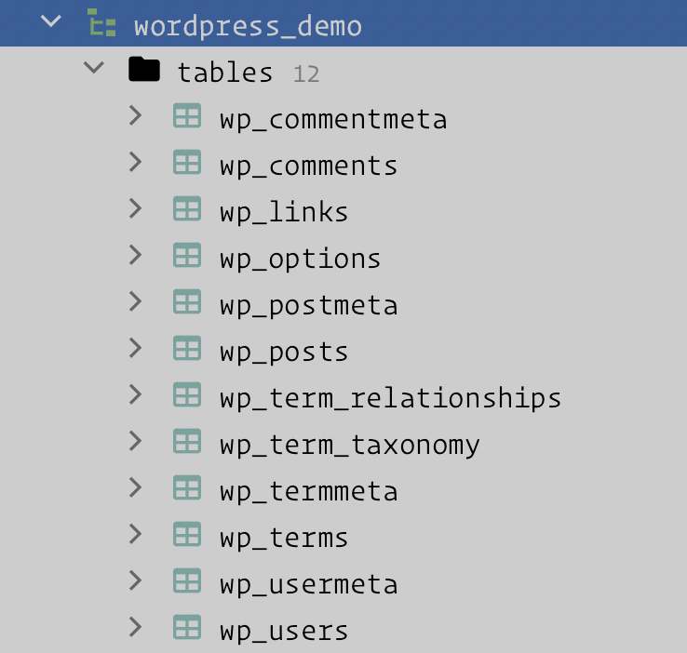Image resolution: width=687 pixels, height=653 pixels.
Task: Expand the wp_usermeta table node
Action: pyautogui.click(x=136, y=581)
